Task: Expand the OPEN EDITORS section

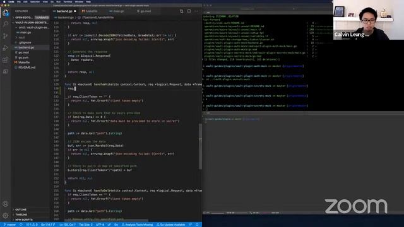Action: [24, 18]
